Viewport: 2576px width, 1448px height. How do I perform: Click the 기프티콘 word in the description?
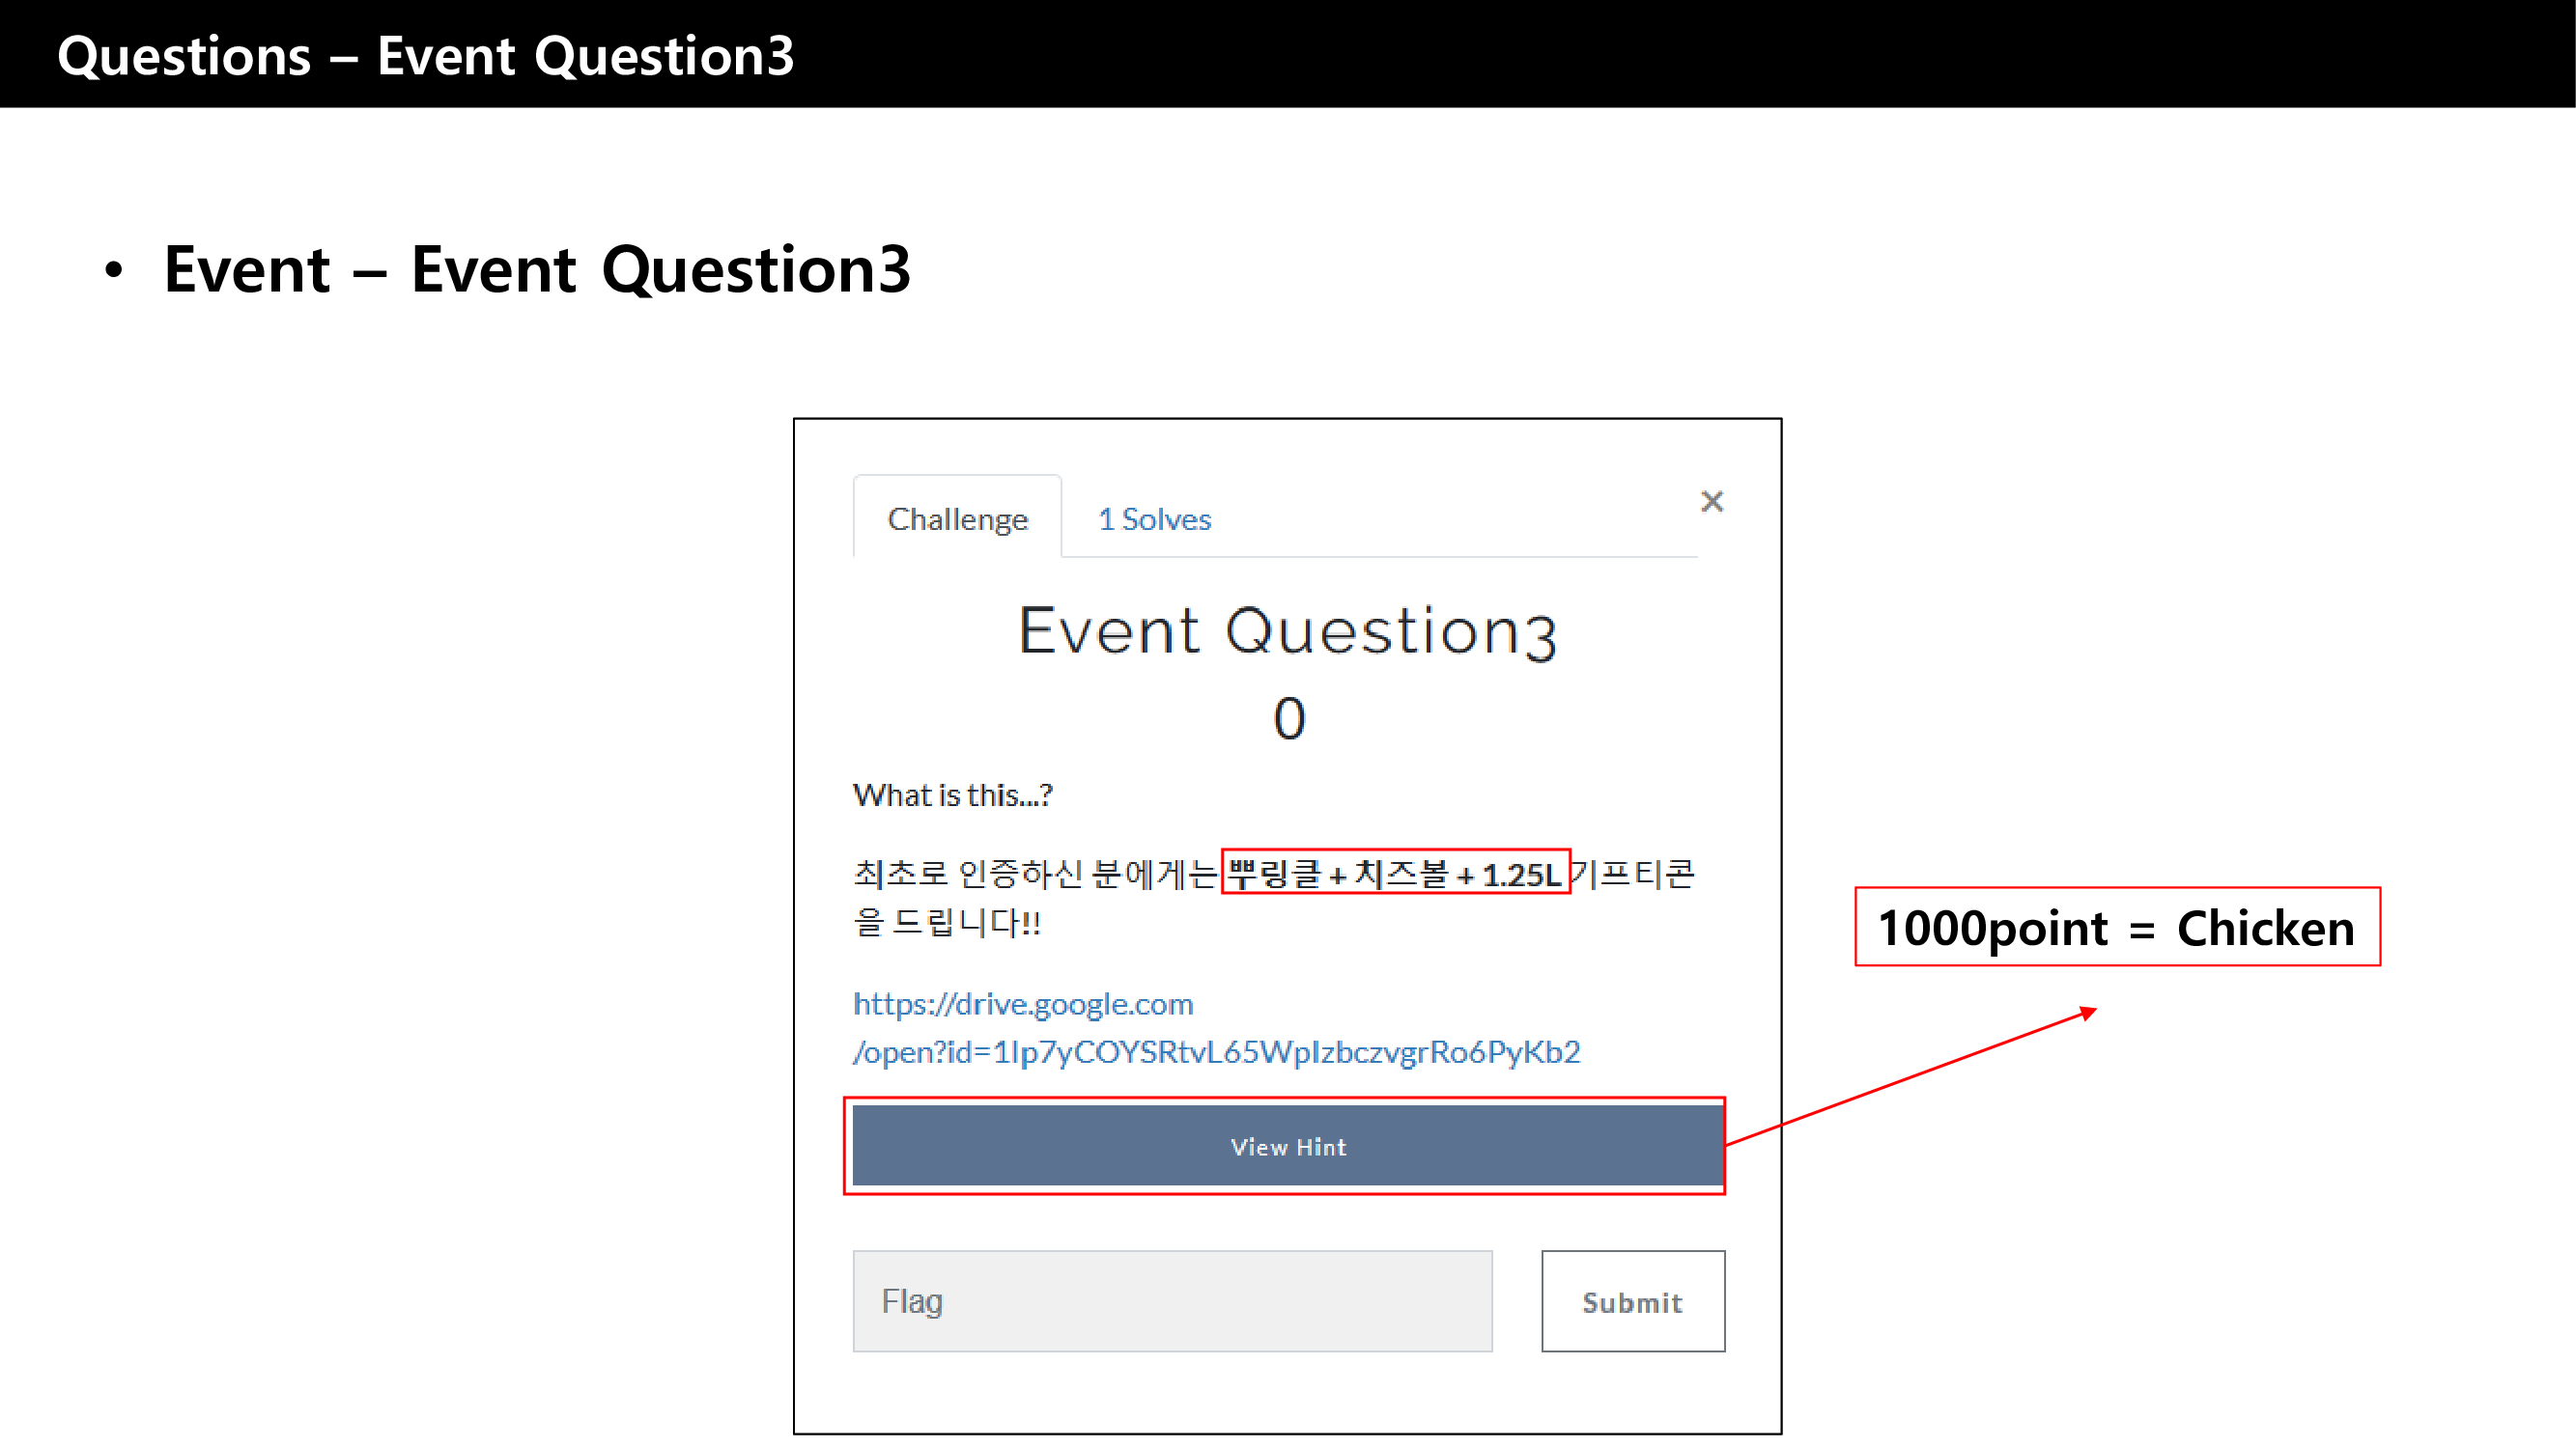(1632, 874)
